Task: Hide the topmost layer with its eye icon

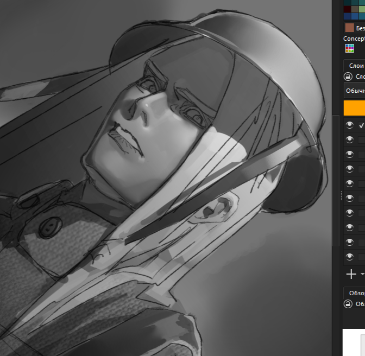Action: (x=349, y=125)
